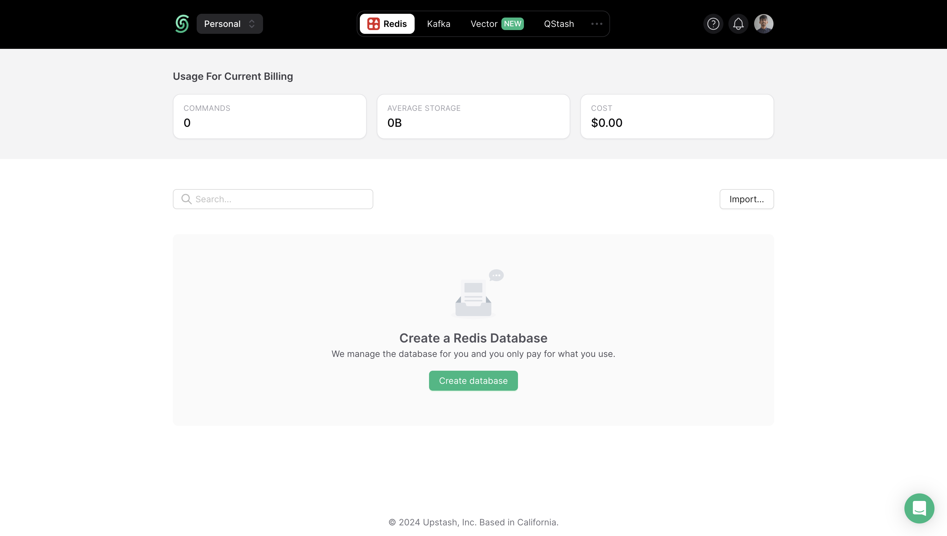Switch to the Kafka tab

pos(438,23)
